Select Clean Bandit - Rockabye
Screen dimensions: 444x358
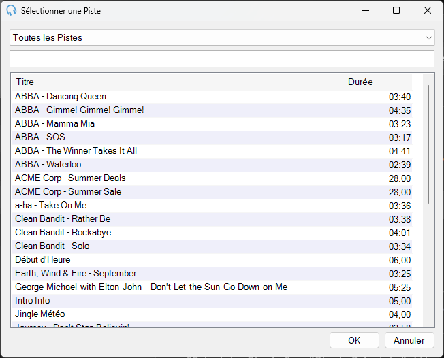(x=212, y=233)
